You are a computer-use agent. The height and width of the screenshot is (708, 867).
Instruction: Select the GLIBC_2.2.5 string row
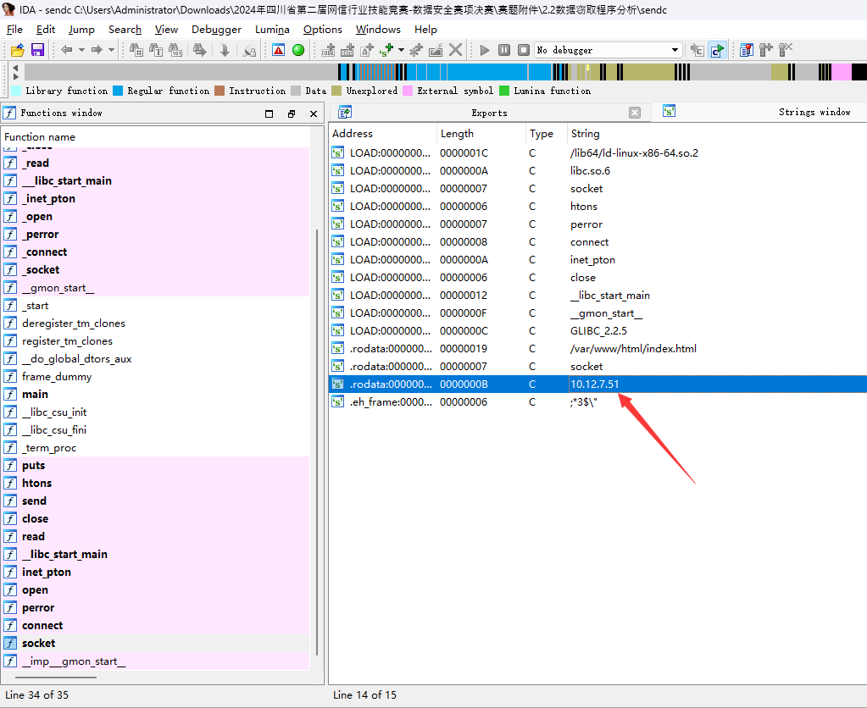(597, 331)
